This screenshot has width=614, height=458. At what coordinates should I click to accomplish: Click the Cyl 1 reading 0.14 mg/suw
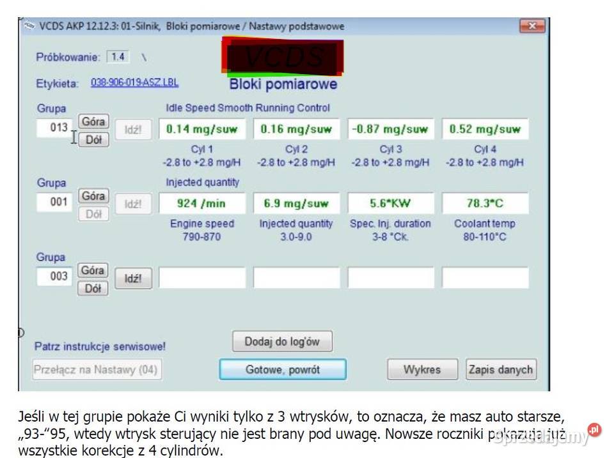coord(203,128)
